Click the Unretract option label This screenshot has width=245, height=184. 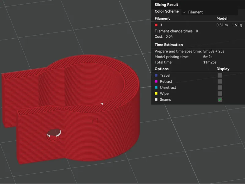(x=168, y=87)
